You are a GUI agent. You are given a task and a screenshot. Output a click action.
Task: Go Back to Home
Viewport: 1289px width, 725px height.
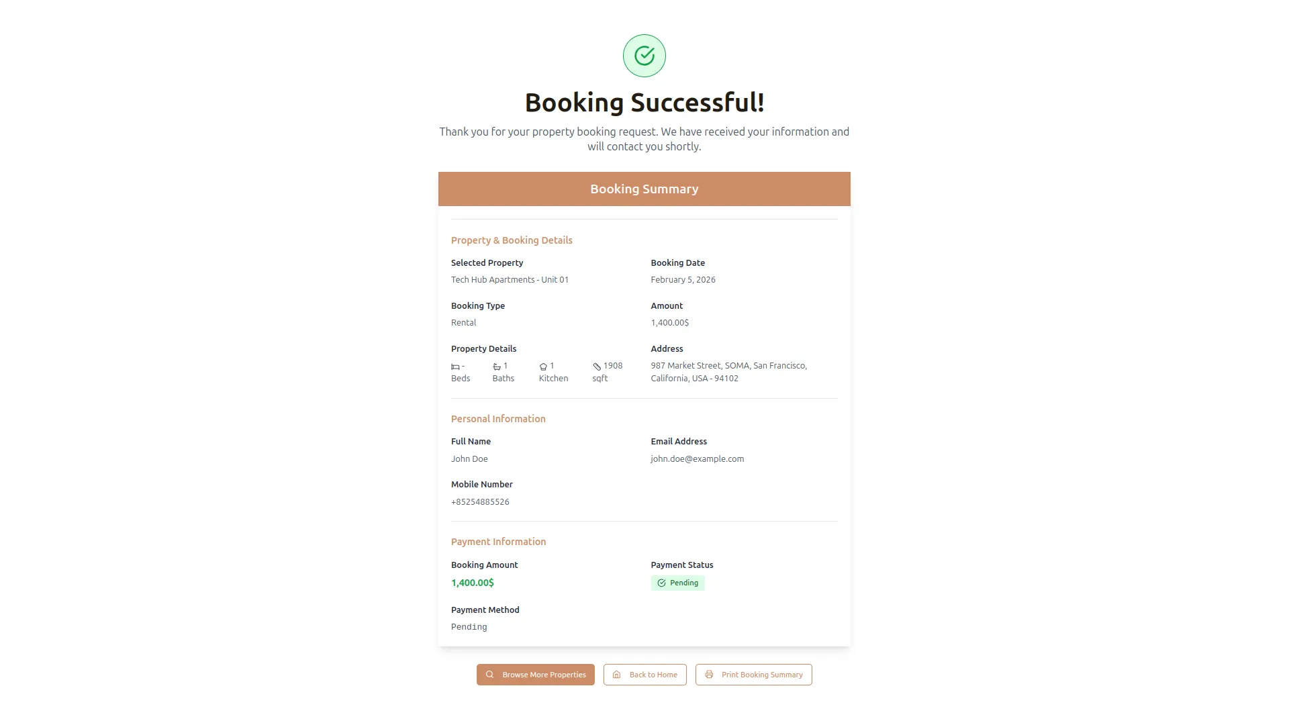pyautogui.click(x=645, y=675)
